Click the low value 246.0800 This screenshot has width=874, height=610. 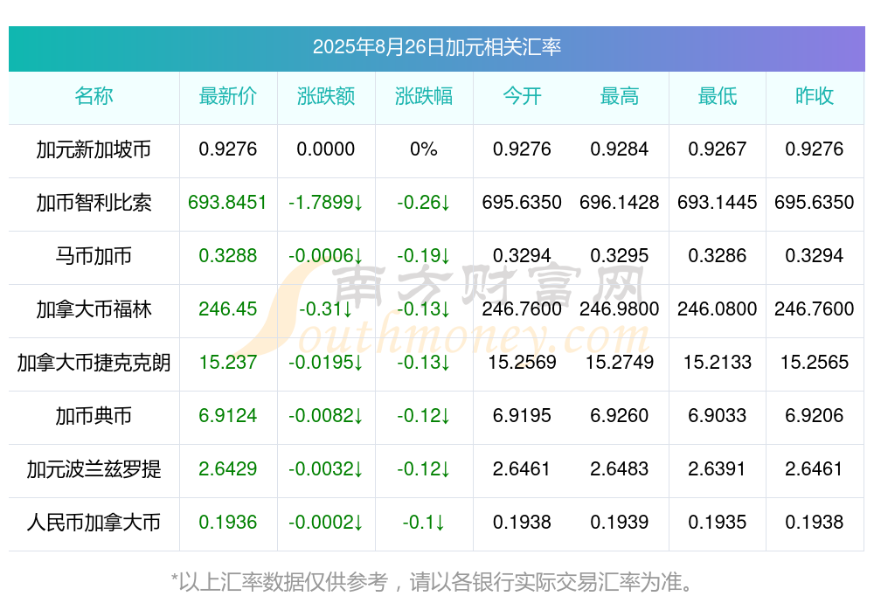[718, 308]
